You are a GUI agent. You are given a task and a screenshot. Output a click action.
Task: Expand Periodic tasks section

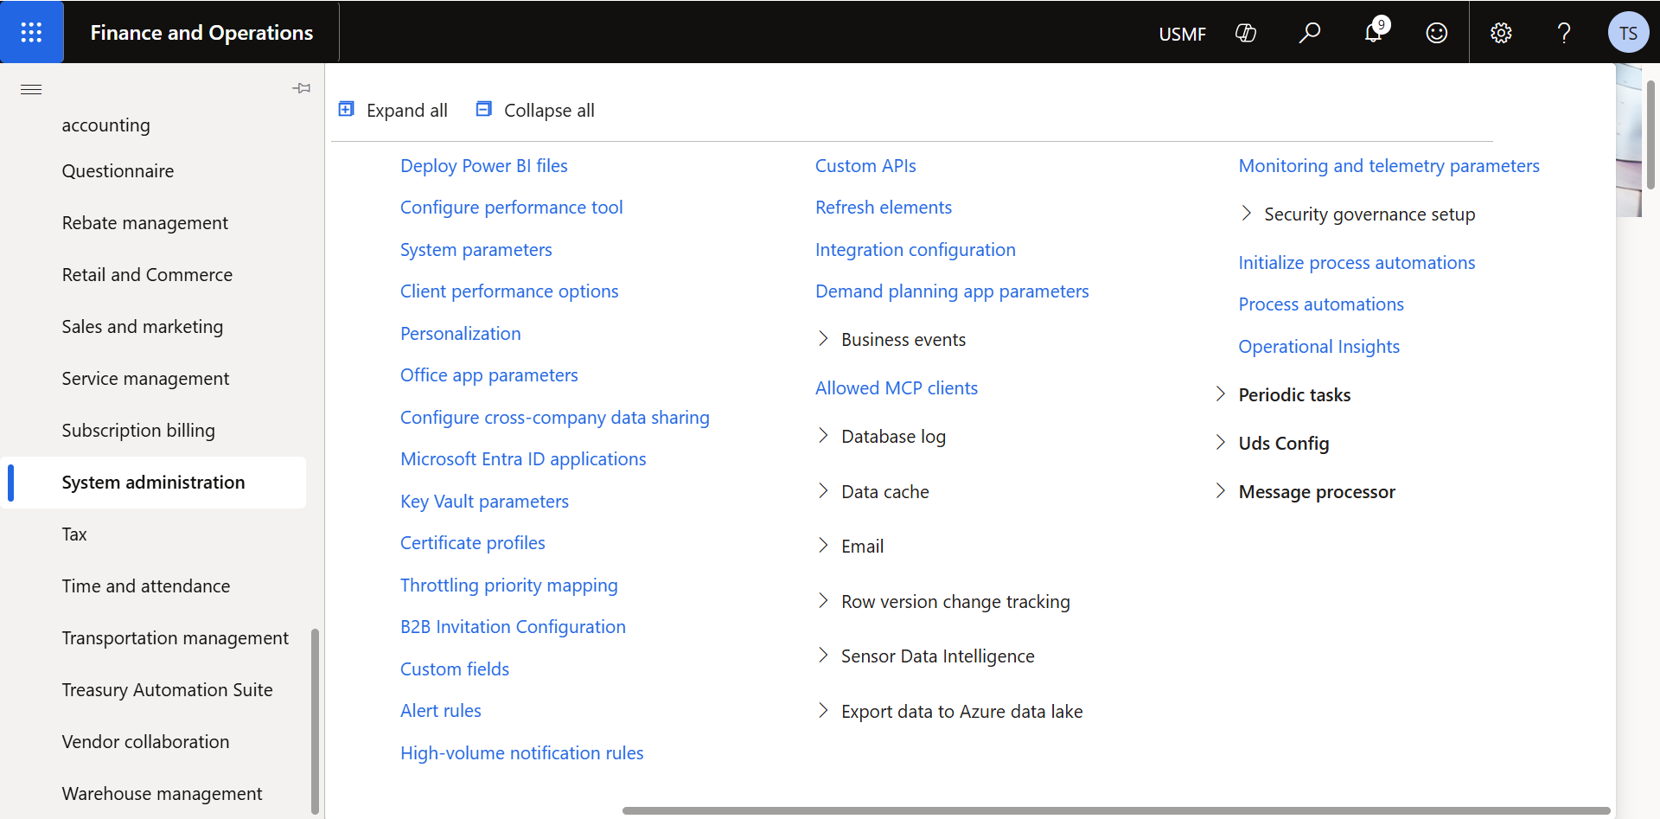(1220, 394)
